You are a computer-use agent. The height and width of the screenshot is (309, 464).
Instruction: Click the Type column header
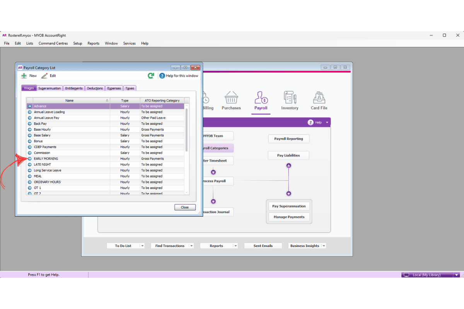(125, 100)
